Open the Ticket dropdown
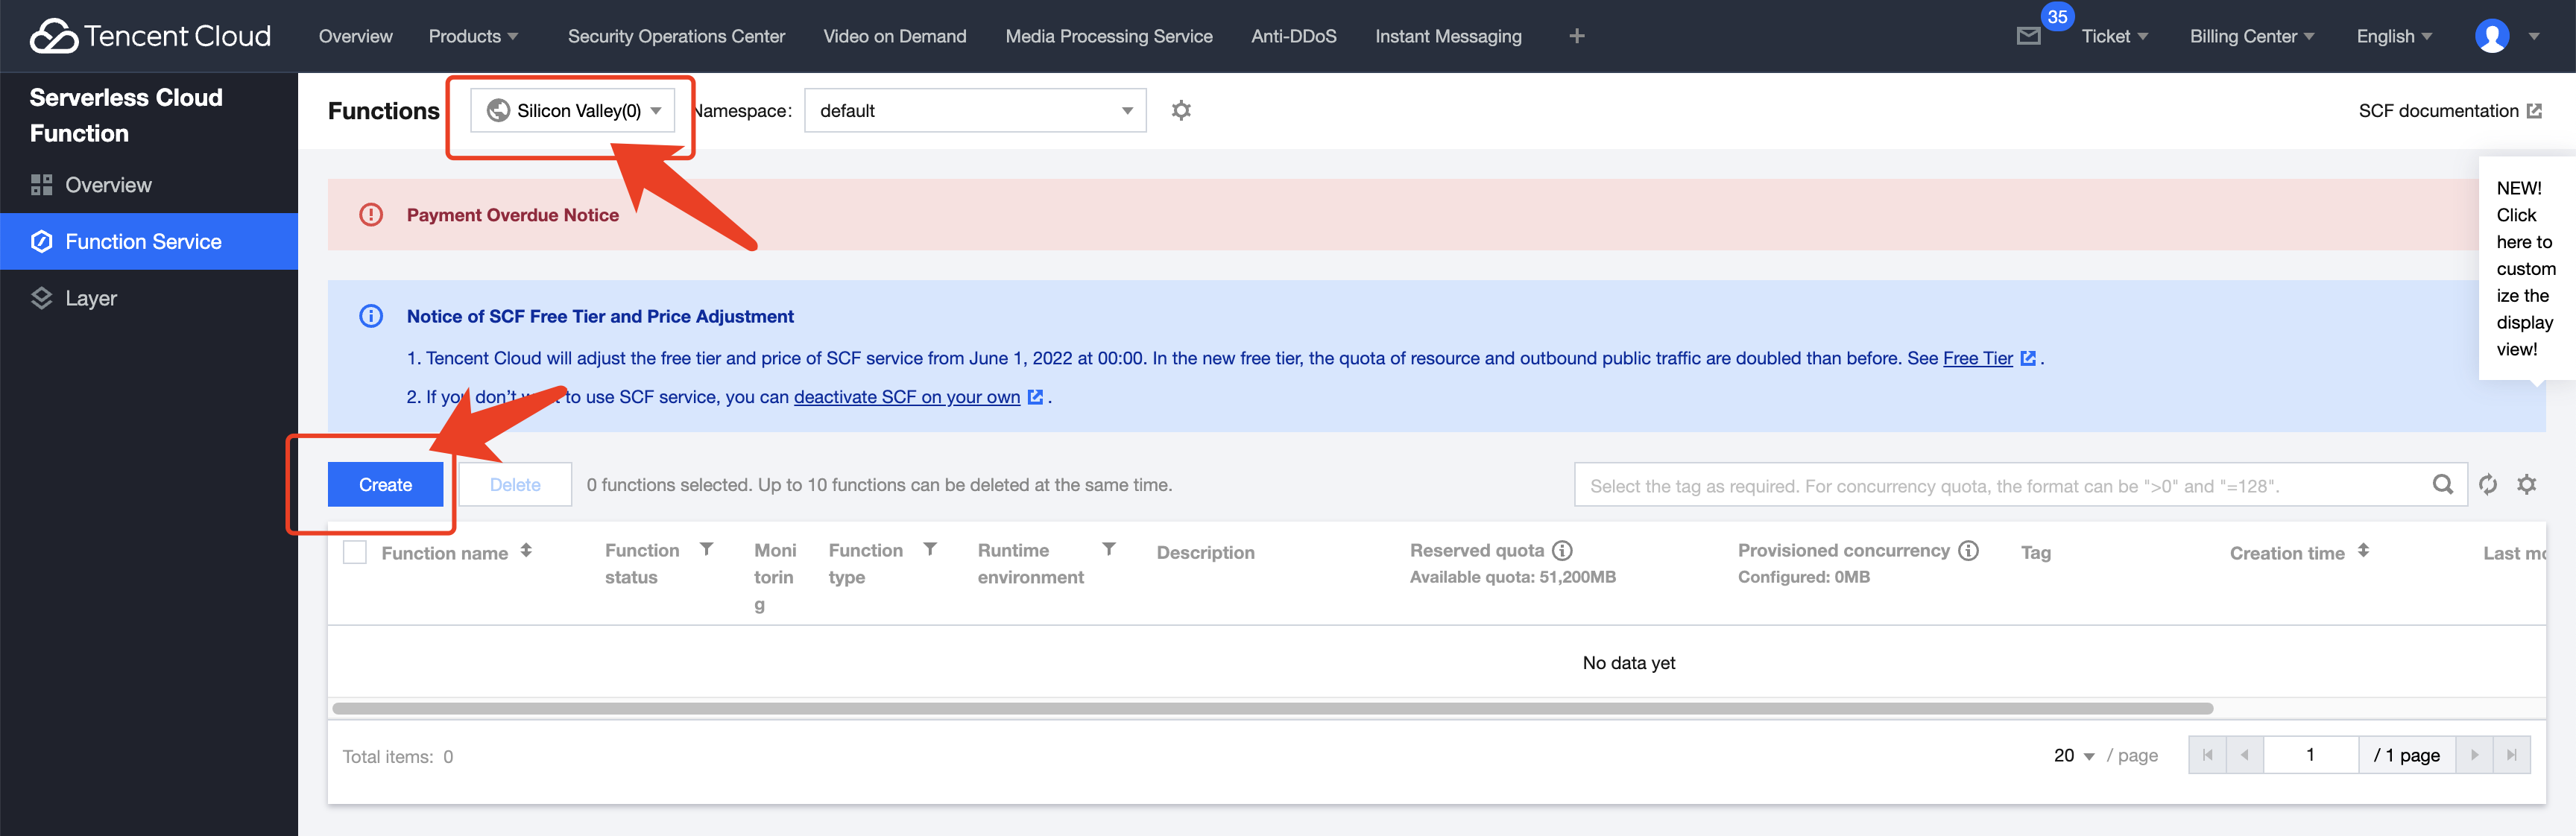This screenshot has width=2576, height=836. [x=2114, y=36]
